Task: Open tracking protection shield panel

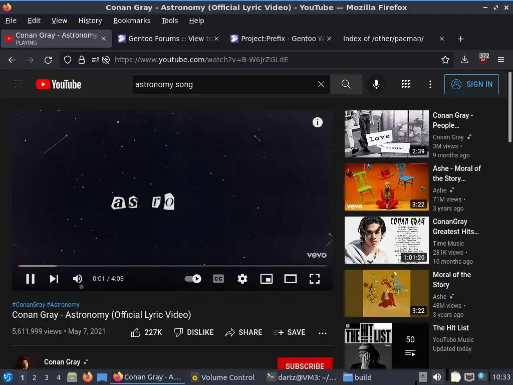Action: tap(68, 60)
